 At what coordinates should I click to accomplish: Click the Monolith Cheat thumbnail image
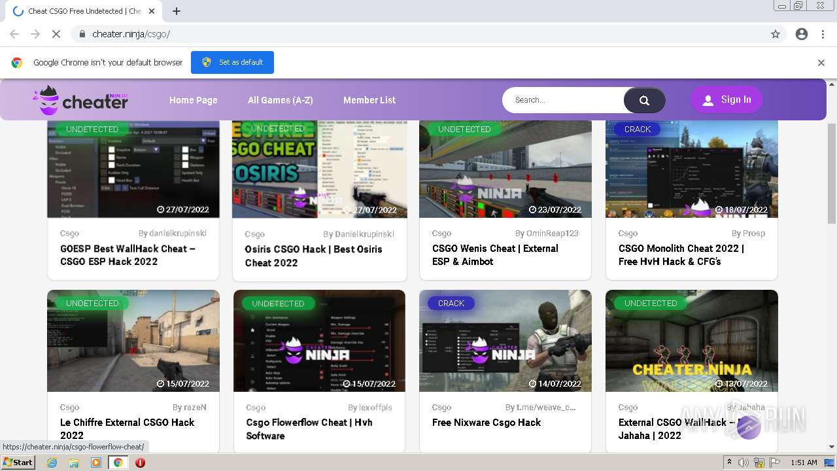click(692, 169)
